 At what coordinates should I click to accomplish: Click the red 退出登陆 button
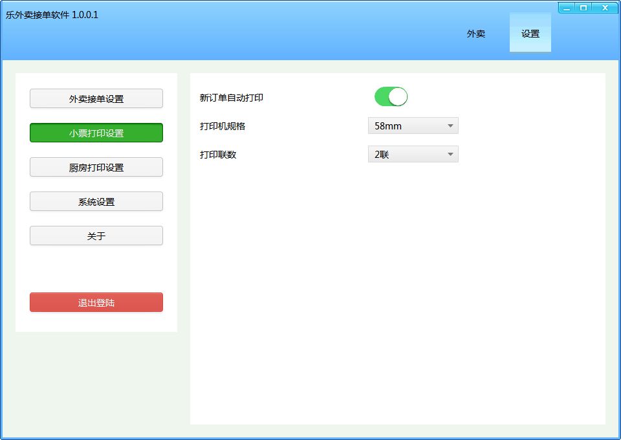click(x=96, y=303)
